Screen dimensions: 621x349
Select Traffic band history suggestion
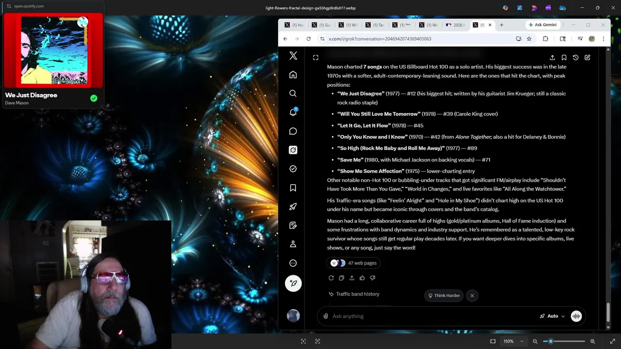354,294
